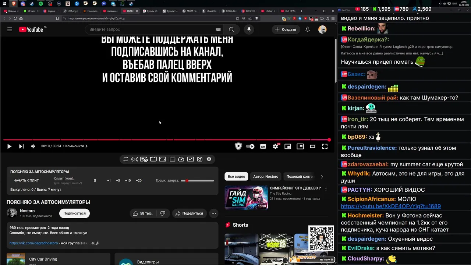Open YouTube notifications bell
This screenshot has height=265, width=471.
tap(308, 29)
